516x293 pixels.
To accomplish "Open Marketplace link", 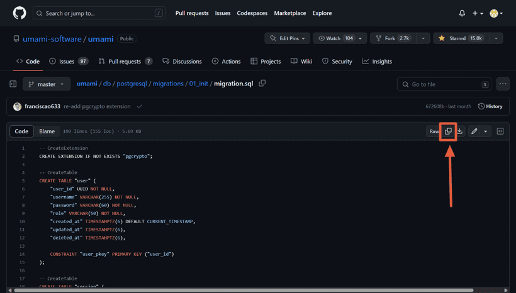I will (x=290, y=13).
